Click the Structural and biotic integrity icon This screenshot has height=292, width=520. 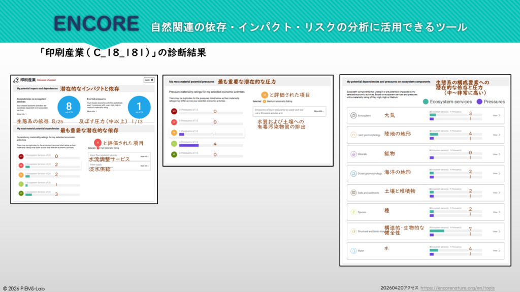(x=353, y=232)
